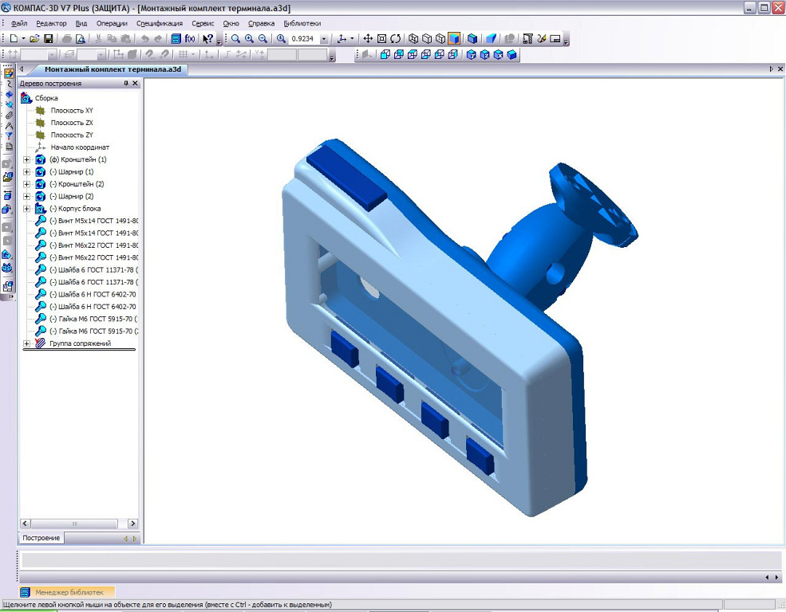
Task: Click the Save document icon
Action: pyautogui.click(x=49, y=38)
